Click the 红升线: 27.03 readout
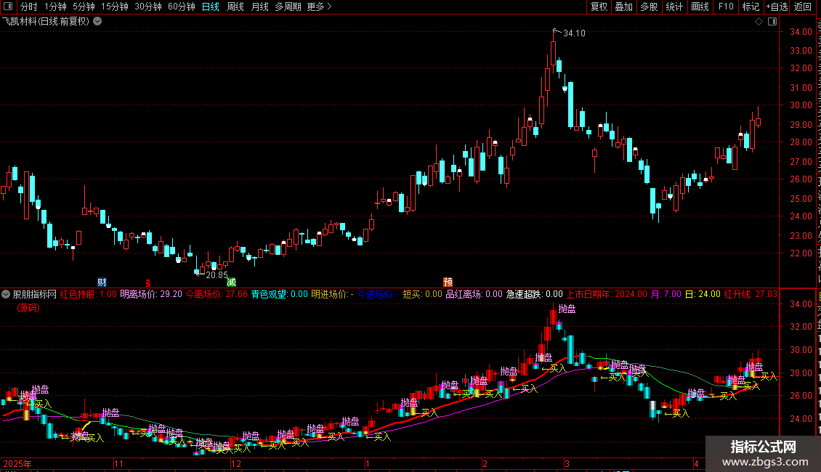The image size is (821, 472). (751, 294)
